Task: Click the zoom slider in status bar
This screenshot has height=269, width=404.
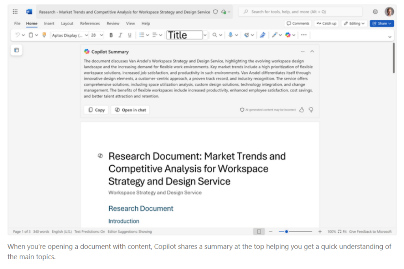Action: point(286,232)
